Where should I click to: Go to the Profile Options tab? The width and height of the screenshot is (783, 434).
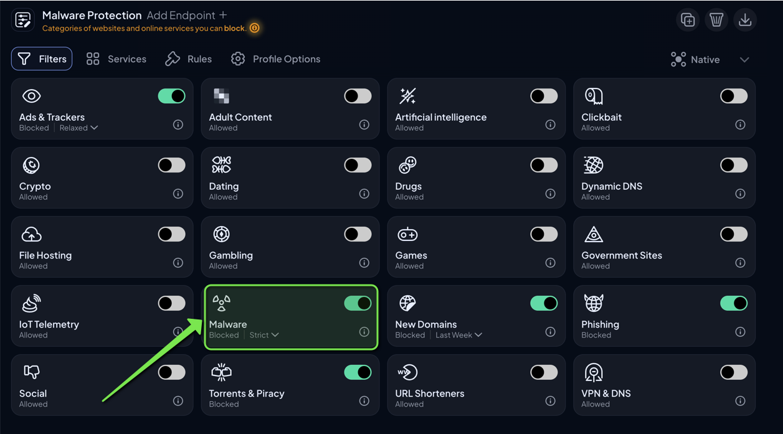coord(275,59)
